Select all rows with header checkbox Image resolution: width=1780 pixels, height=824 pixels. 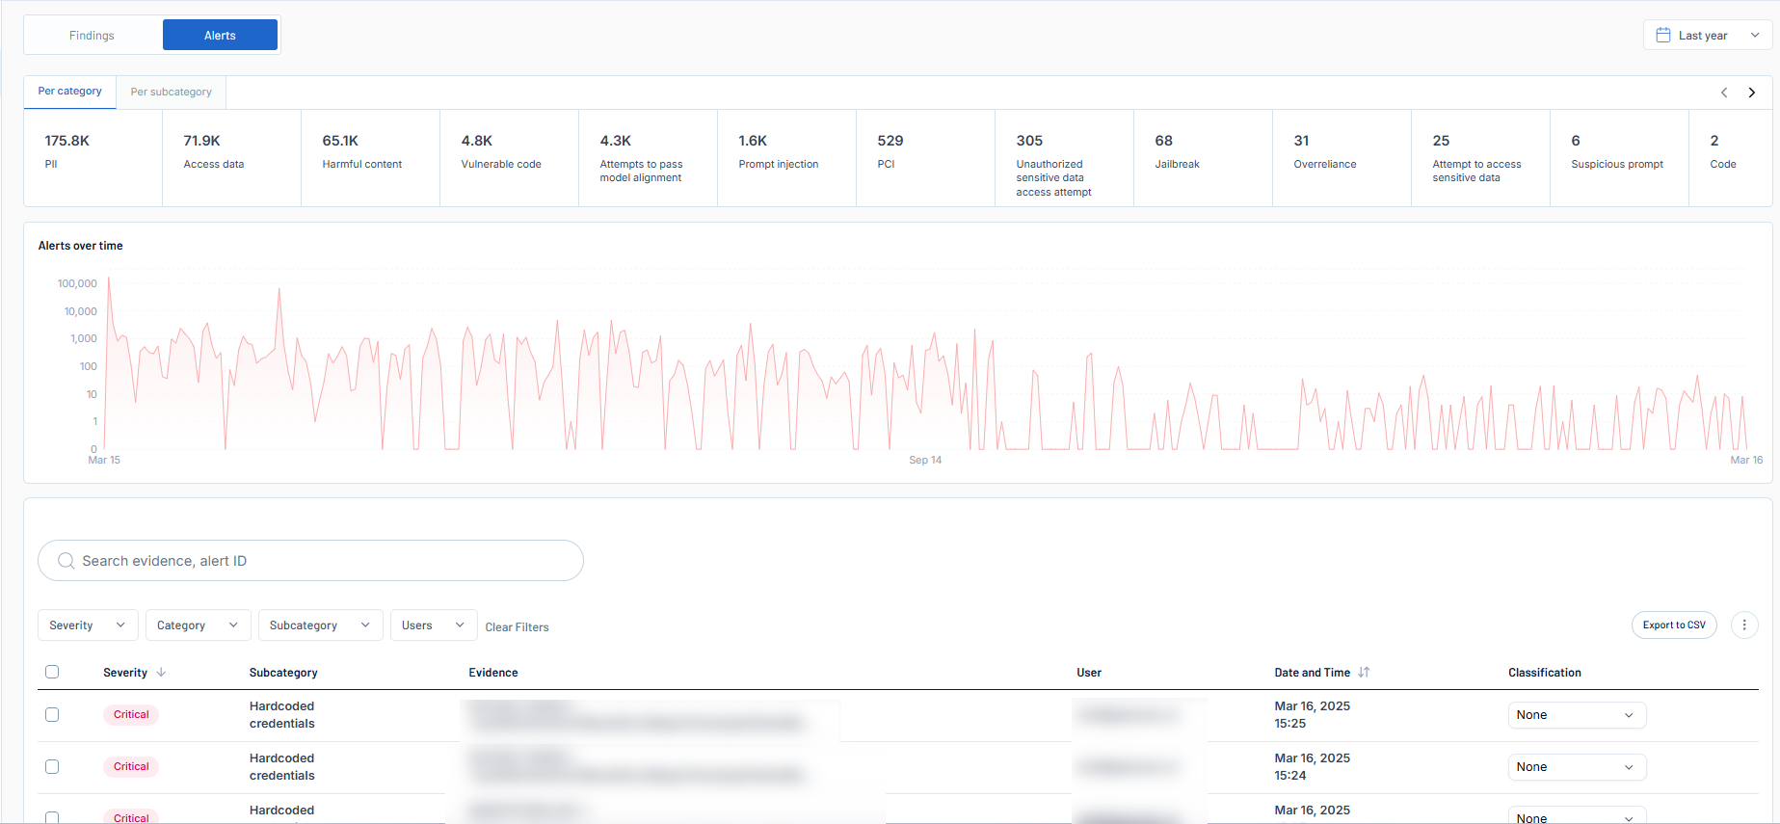point(52,672)
